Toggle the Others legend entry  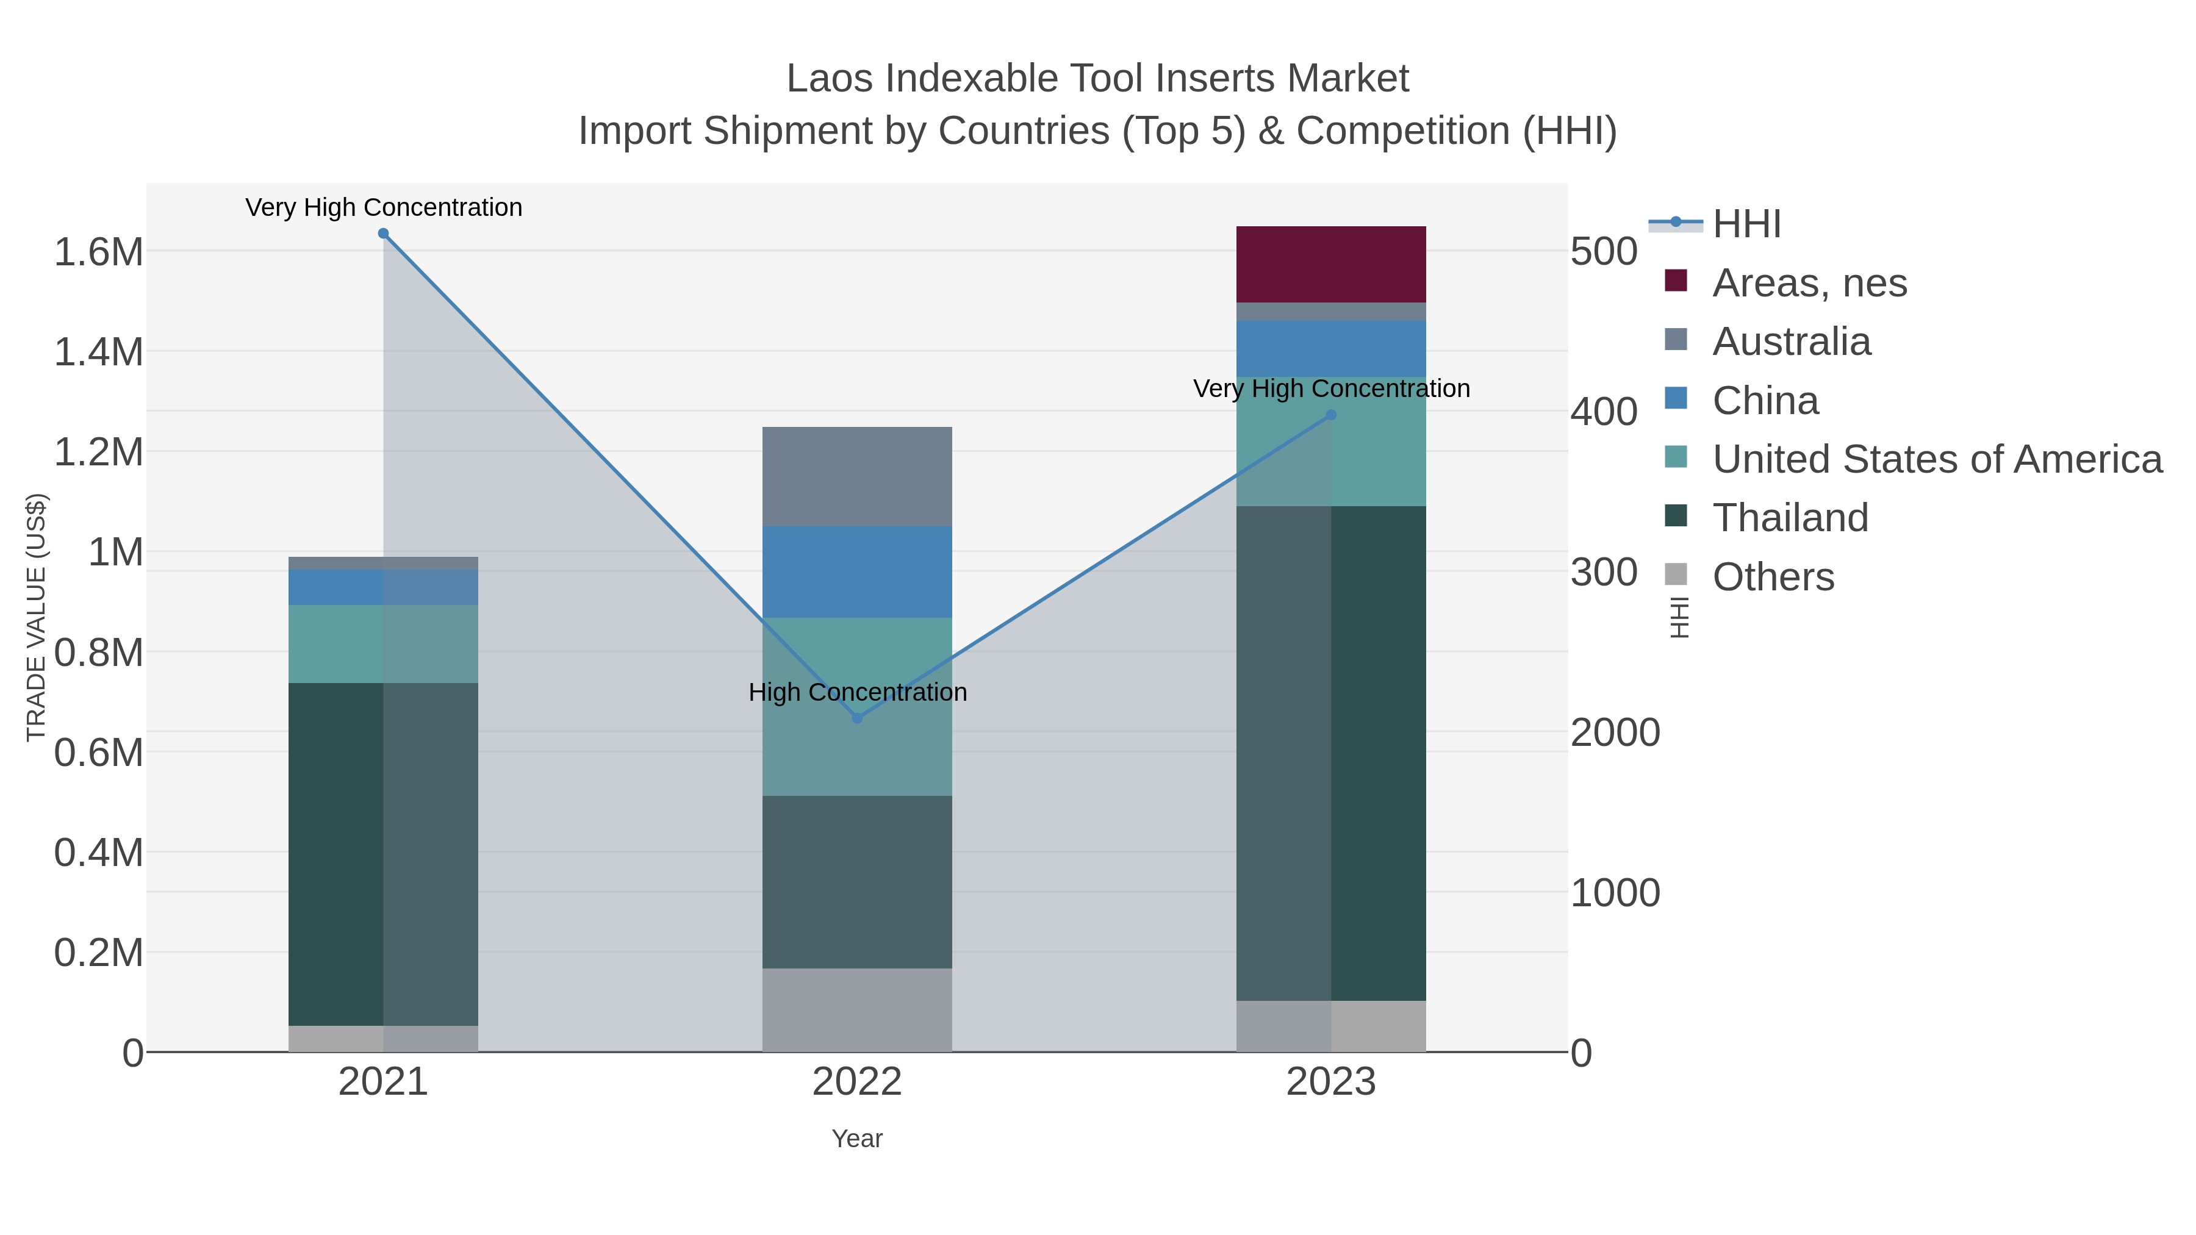[1749, 577]
